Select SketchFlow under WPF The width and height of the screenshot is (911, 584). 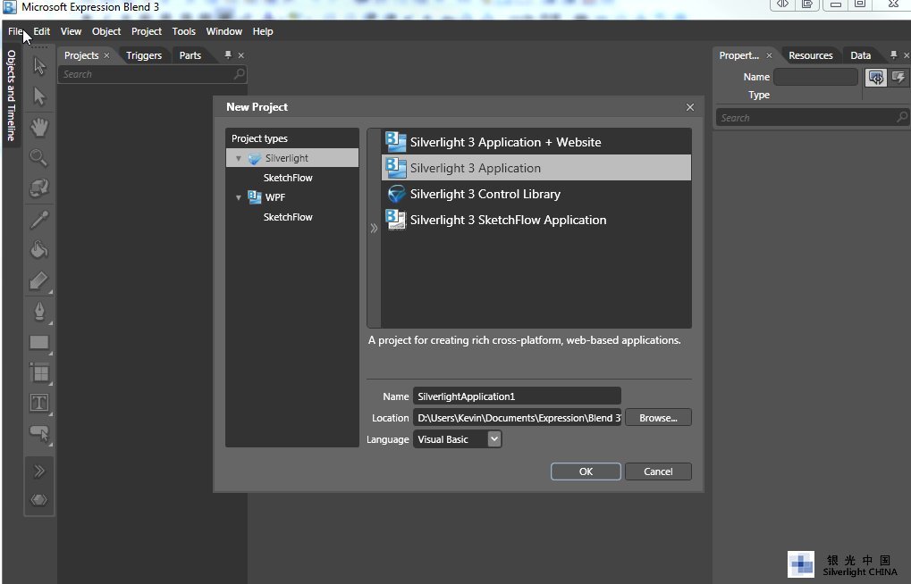[x=288, y=217]
